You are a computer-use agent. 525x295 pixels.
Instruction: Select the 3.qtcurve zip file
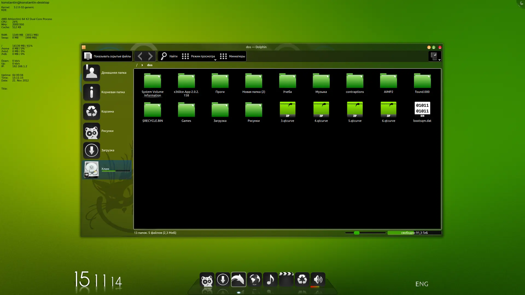click(x=287, y=112)
